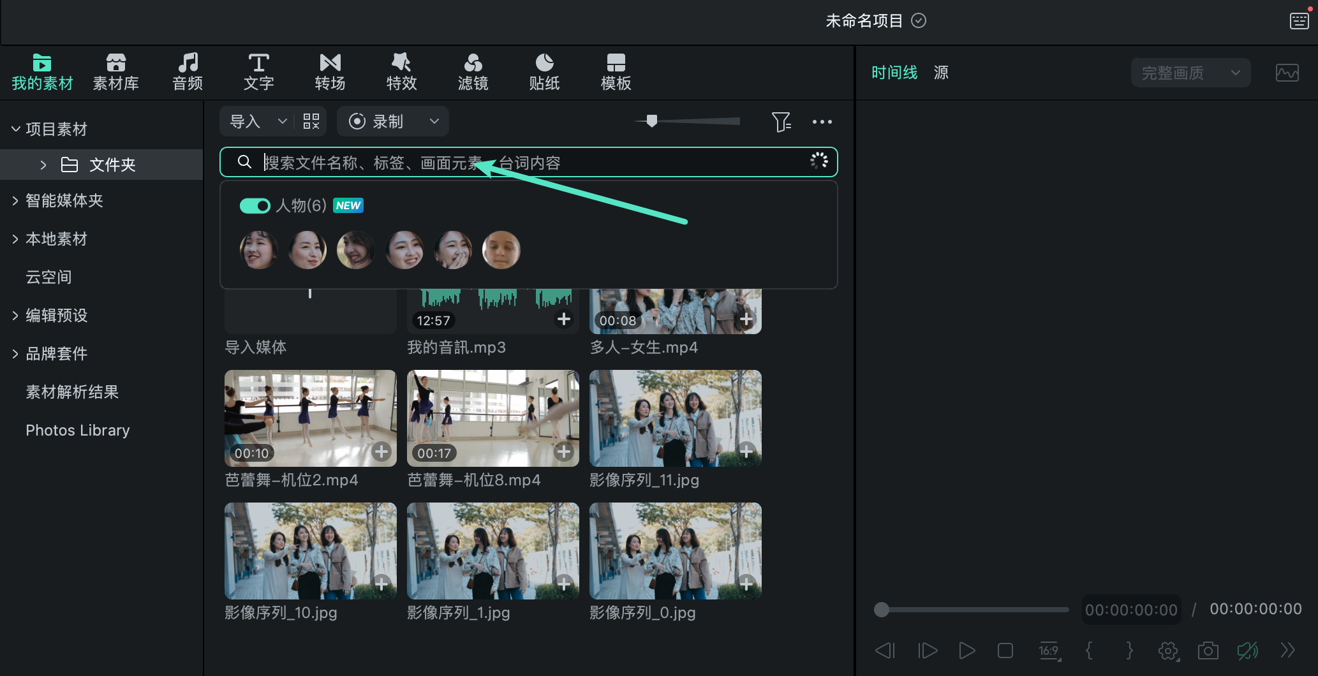Open the 文字 text tab
Screen dimensions: 1318x676
click(258, 71)
